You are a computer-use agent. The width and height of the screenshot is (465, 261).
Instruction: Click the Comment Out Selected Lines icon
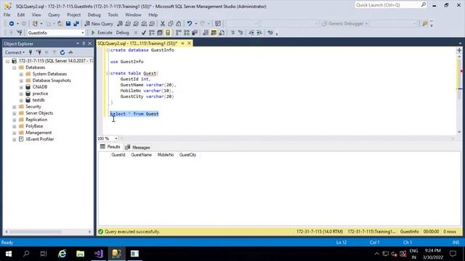pos(232,33)
